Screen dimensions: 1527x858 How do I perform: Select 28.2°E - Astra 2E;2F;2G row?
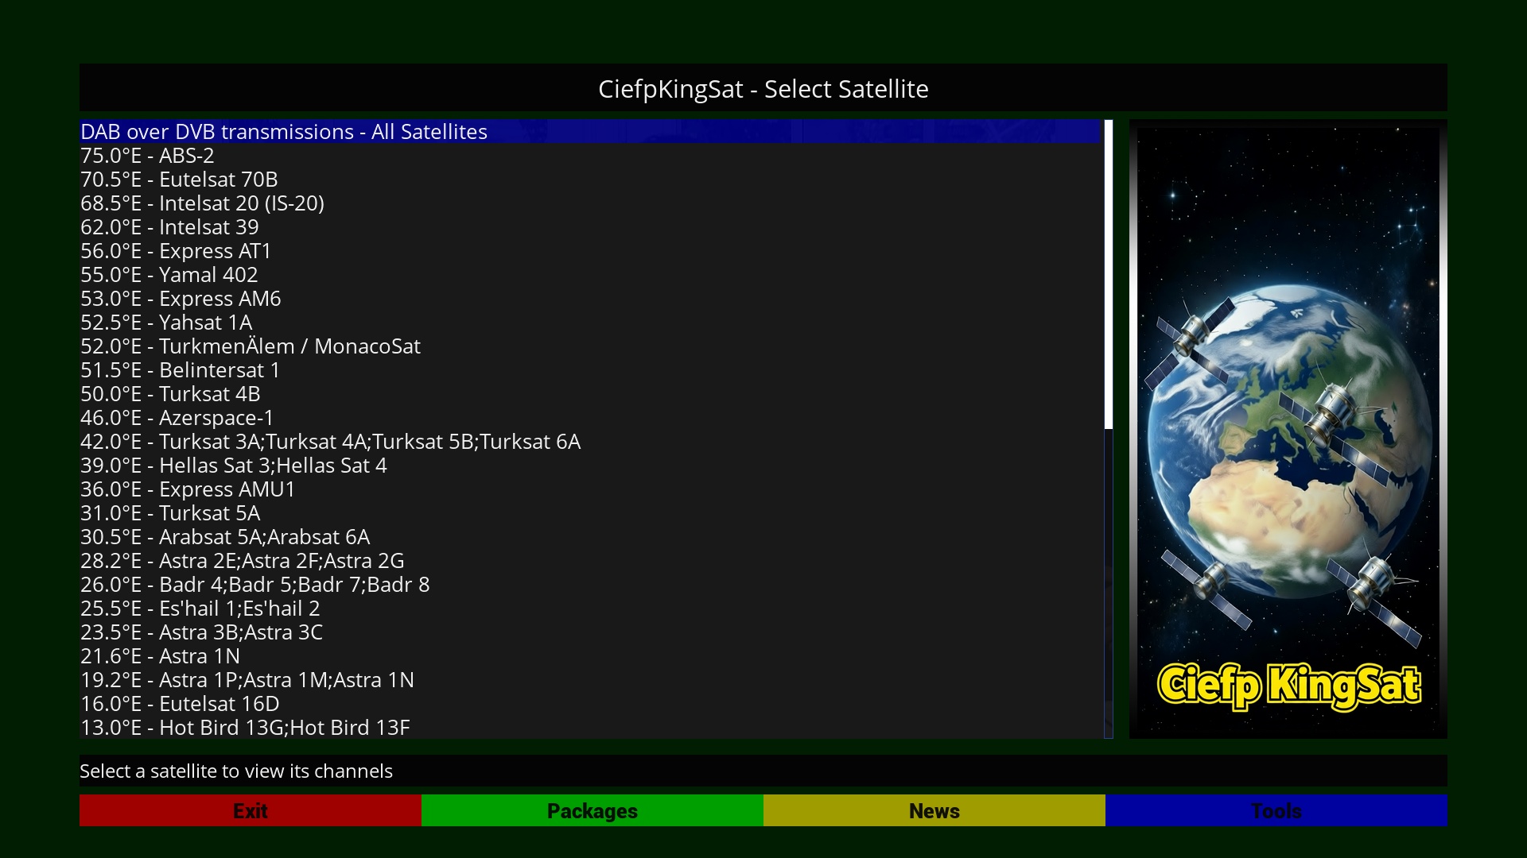click(x=589, y=560)
